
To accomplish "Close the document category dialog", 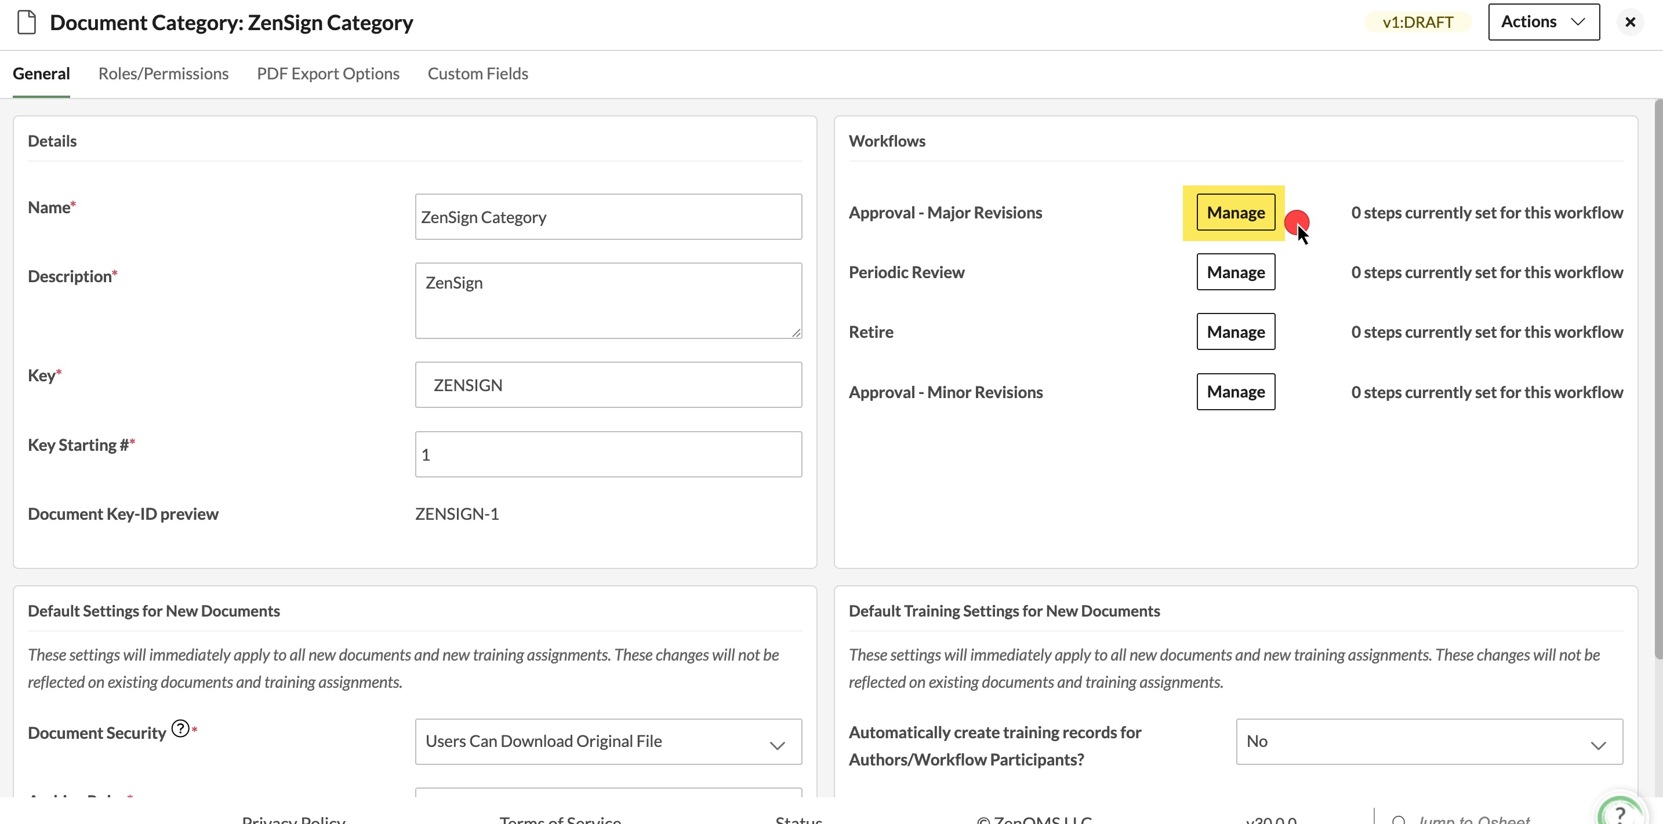I will tap(1630, 23).
